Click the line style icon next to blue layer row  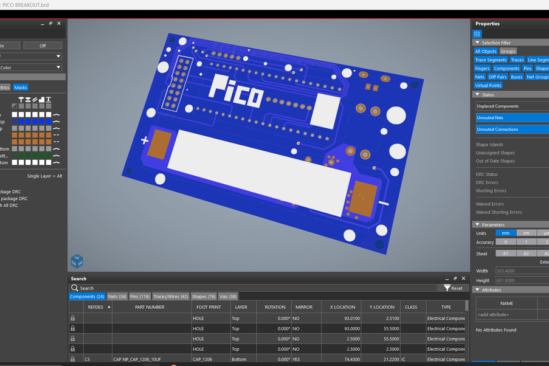point(56,122)
